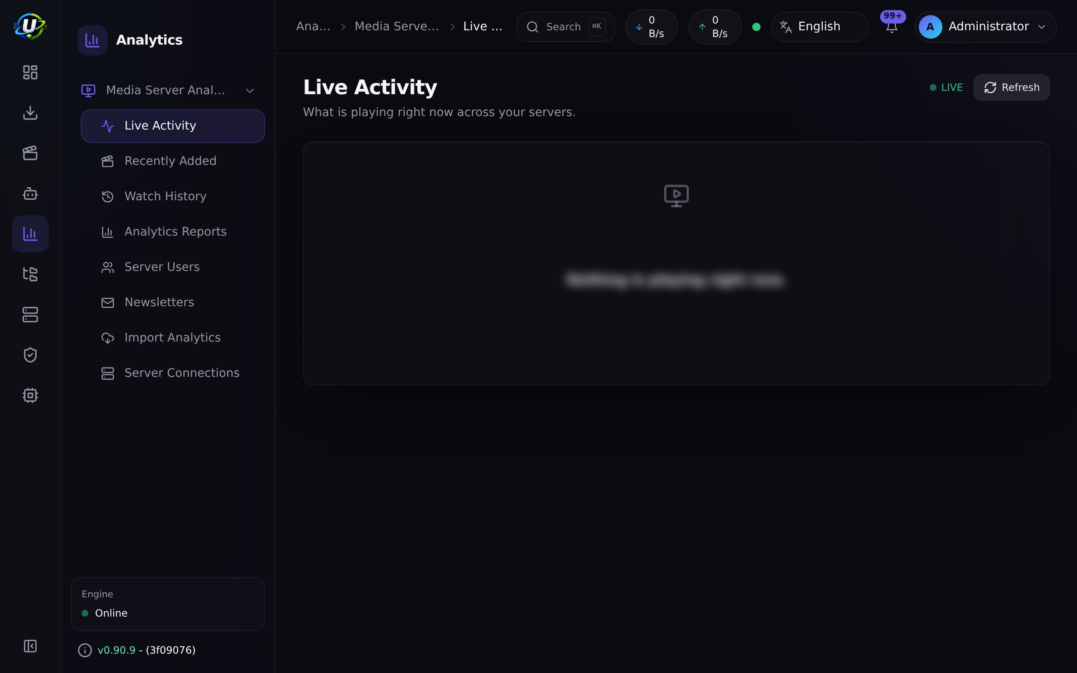The height and width of the screenshot is (673, 1077).
Task: Open the Administrator account menu
Action: (985, 26)
